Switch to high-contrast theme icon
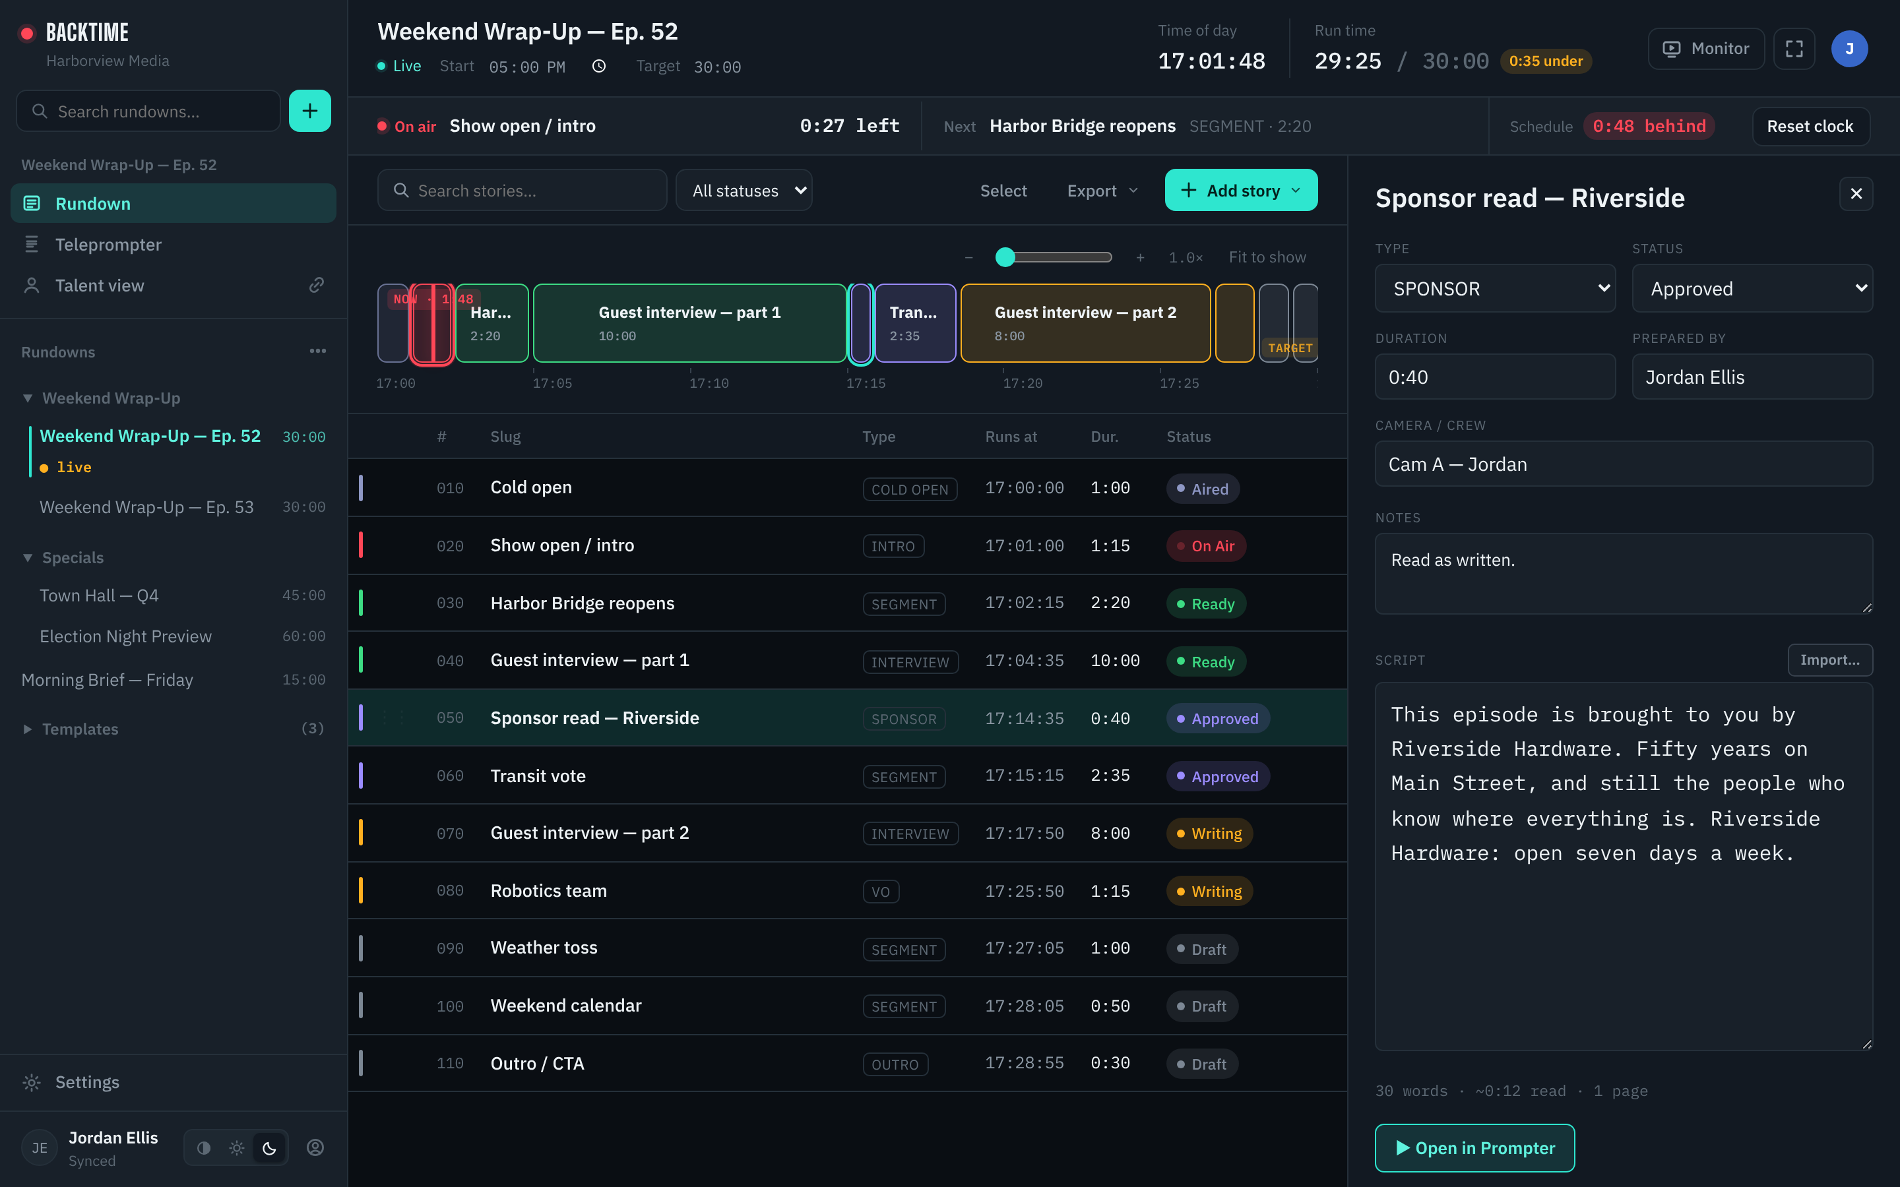Image resolution: width=1900 pixels, height=1187 pixels. [204, 1147]
